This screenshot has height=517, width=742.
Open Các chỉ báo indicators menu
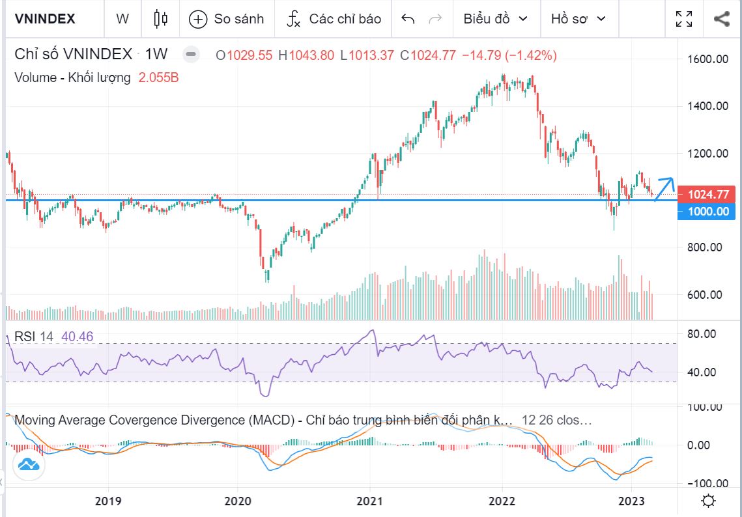334,19
